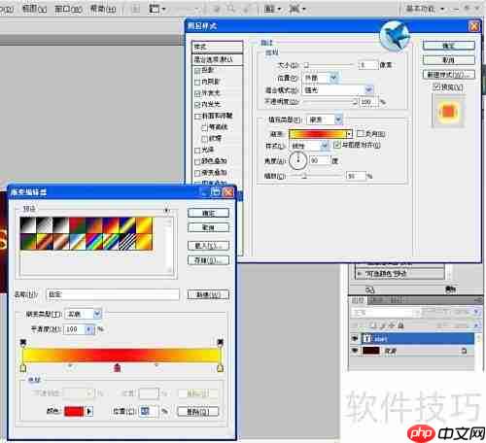
Task: Click the right opacity stop above gradient bar
Action: coord(220,343)
